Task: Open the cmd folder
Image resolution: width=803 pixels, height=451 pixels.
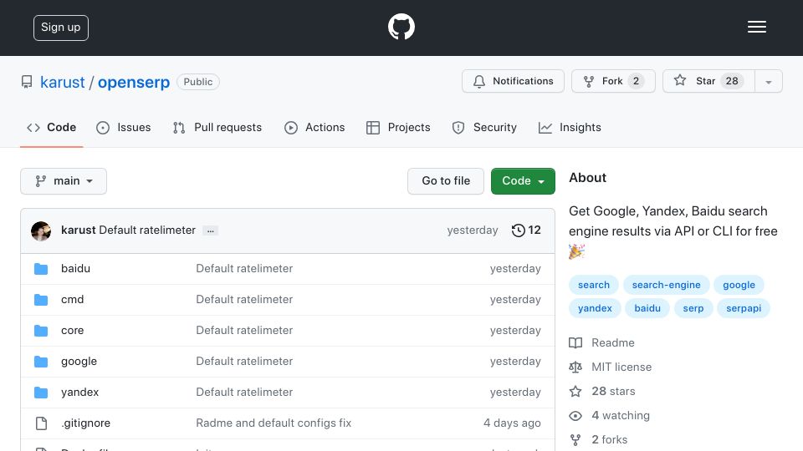Action: click(72, 300)
